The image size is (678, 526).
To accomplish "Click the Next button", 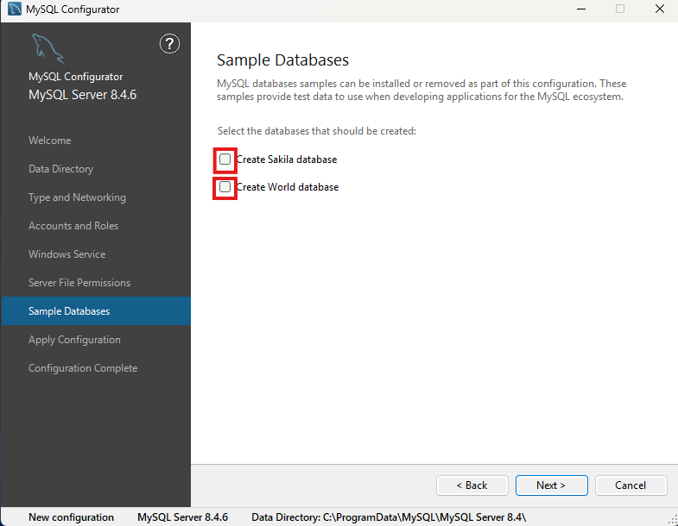I will [x=551, y=485].
